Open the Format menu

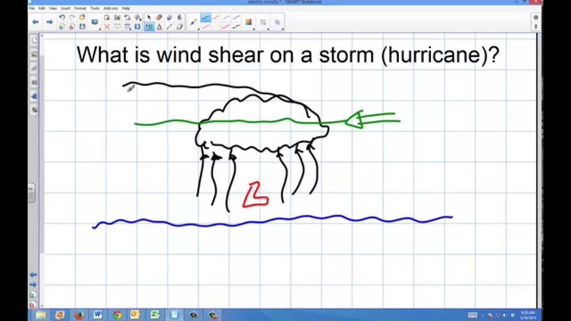coord(80,8)
